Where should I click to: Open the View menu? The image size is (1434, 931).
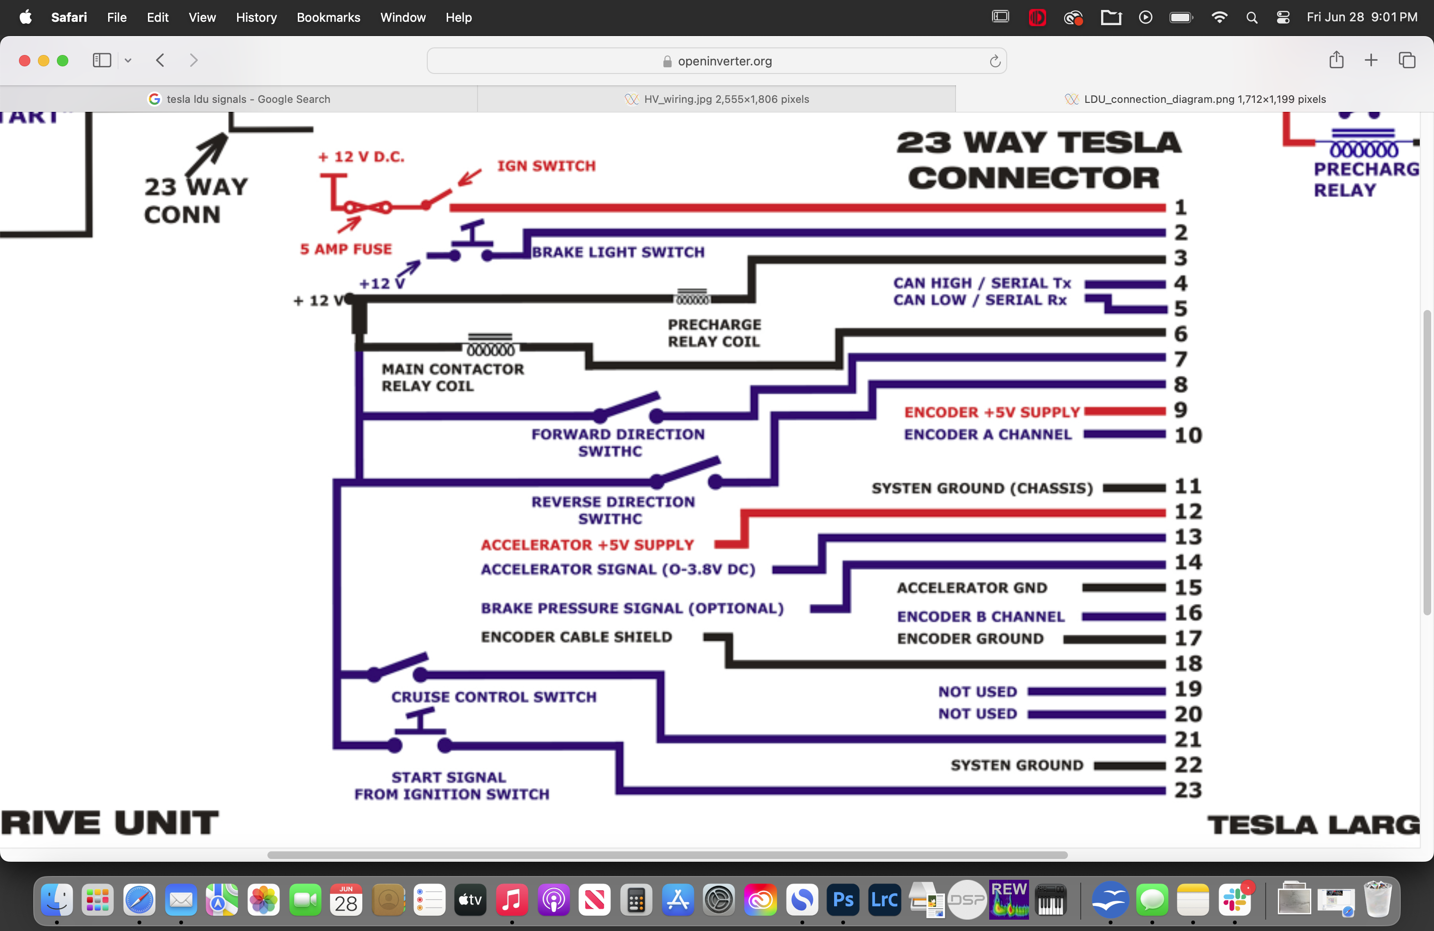click(x=202, y=18)
